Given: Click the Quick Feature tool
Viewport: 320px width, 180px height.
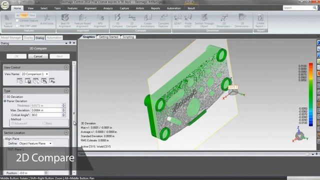Looking at the screenshot, I should 8,21.
